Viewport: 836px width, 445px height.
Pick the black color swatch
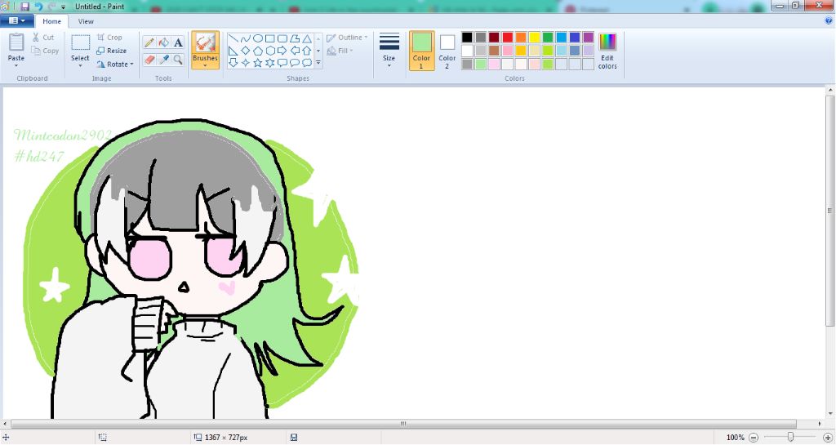pos(467,38)
